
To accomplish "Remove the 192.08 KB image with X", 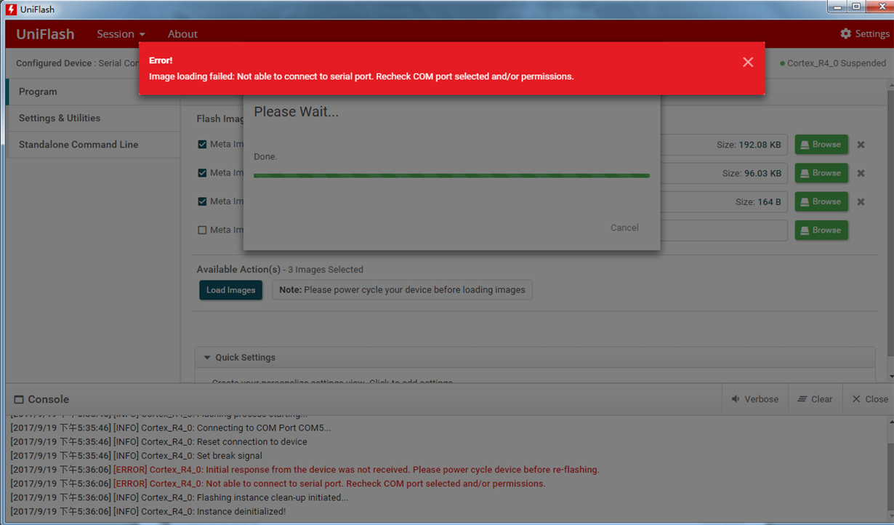I will point(861,145).
